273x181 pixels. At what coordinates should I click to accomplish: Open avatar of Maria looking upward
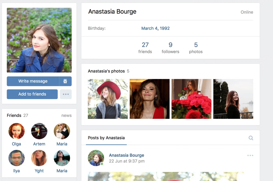(x=62, y=158)
